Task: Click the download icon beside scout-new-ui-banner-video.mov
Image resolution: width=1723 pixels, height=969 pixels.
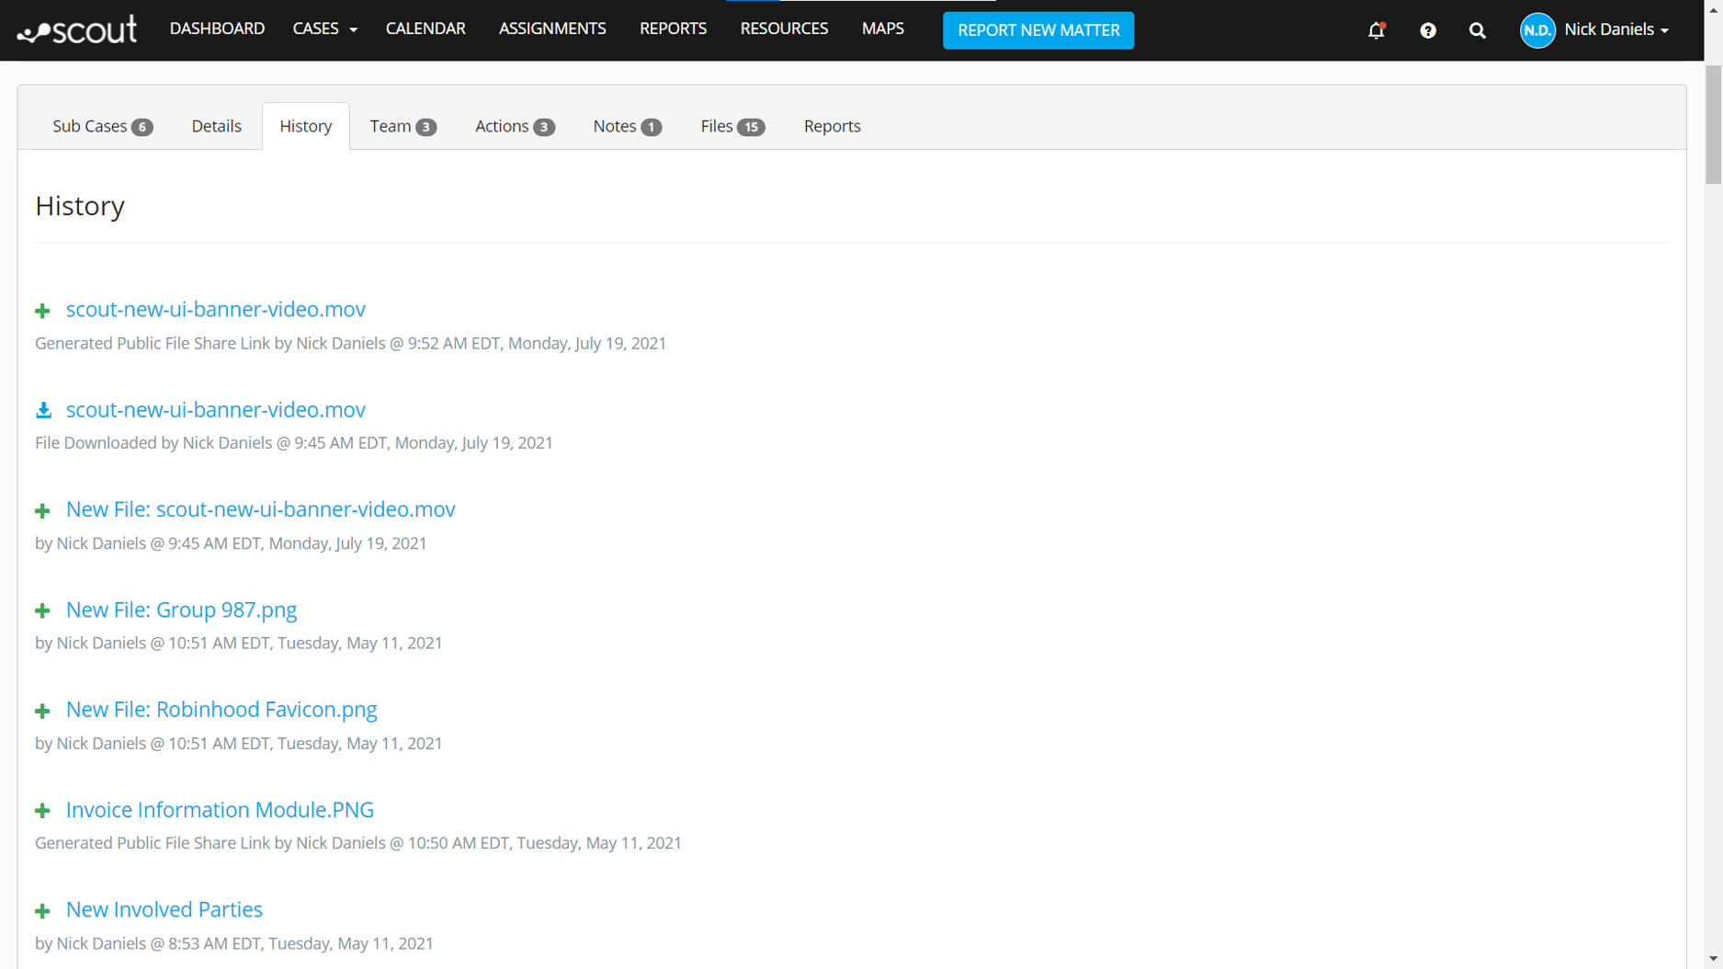Action: (x=42, y=409)
